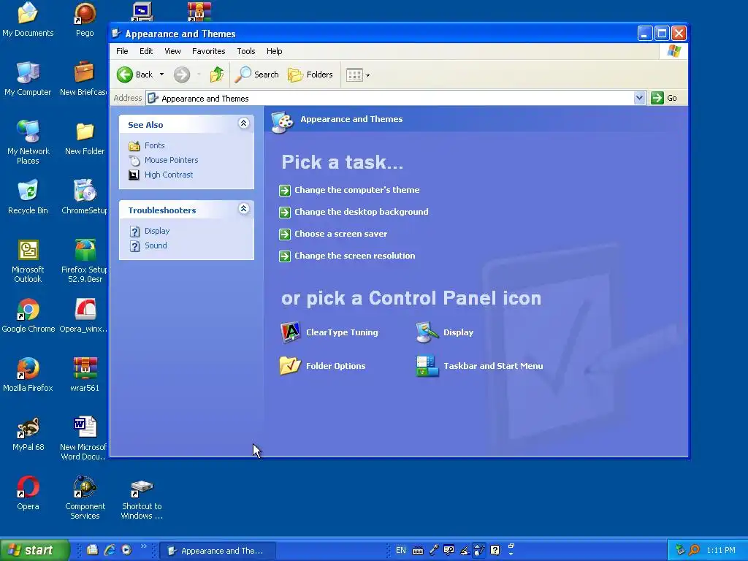This screenshot has height=561, width=748.
Task: Expand quick launch overflow chevron
Action: coord(144,546)
